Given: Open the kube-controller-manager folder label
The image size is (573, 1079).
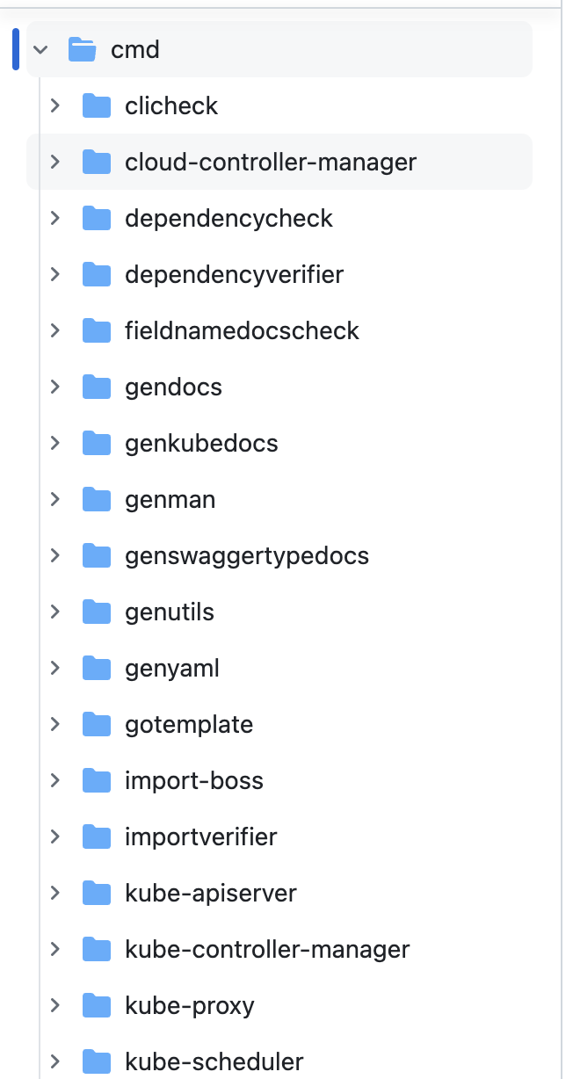Looking at the screenshot, I should click(x=267, y=950).
